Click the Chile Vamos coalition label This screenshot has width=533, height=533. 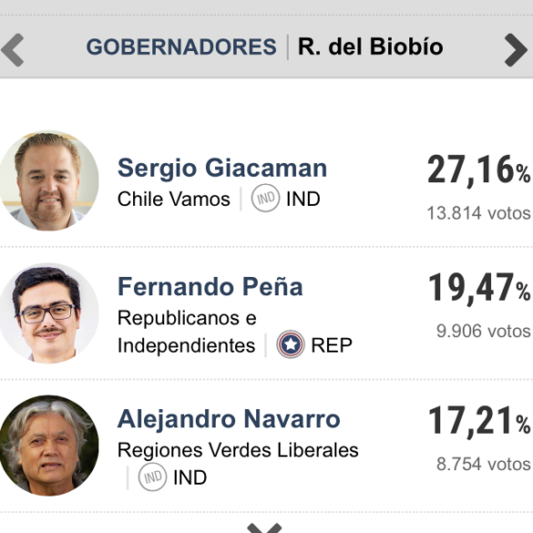coord(174,199)
